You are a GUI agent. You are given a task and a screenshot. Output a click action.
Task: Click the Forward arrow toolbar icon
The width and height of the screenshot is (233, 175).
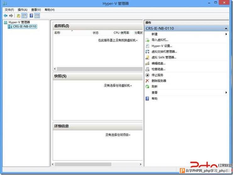tap(11, 16)
